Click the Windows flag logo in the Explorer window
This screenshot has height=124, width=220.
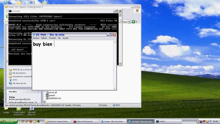point(137,11)
